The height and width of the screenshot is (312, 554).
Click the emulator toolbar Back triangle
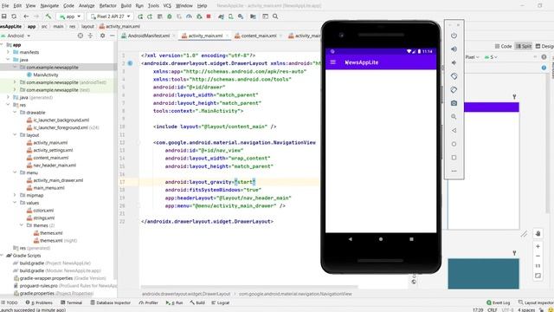[x=454, y=130]
